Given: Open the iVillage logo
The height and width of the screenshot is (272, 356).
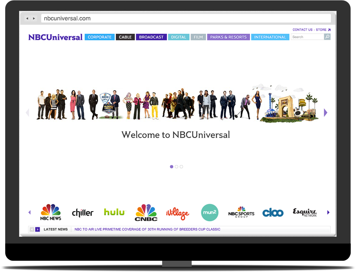Looking at the screenshot, I should (177, 214).
